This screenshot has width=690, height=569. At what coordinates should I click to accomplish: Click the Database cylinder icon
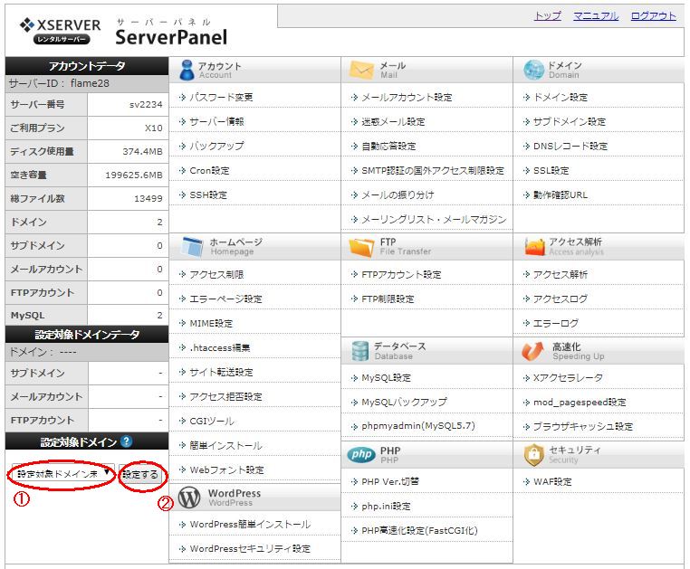point(360,351)
